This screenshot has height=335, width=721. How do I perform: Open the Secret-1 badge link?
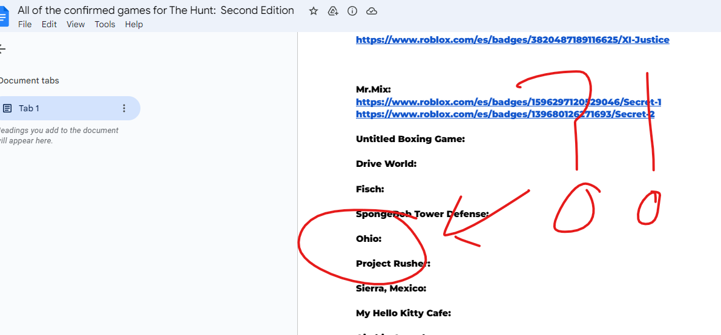pos(509,102)
